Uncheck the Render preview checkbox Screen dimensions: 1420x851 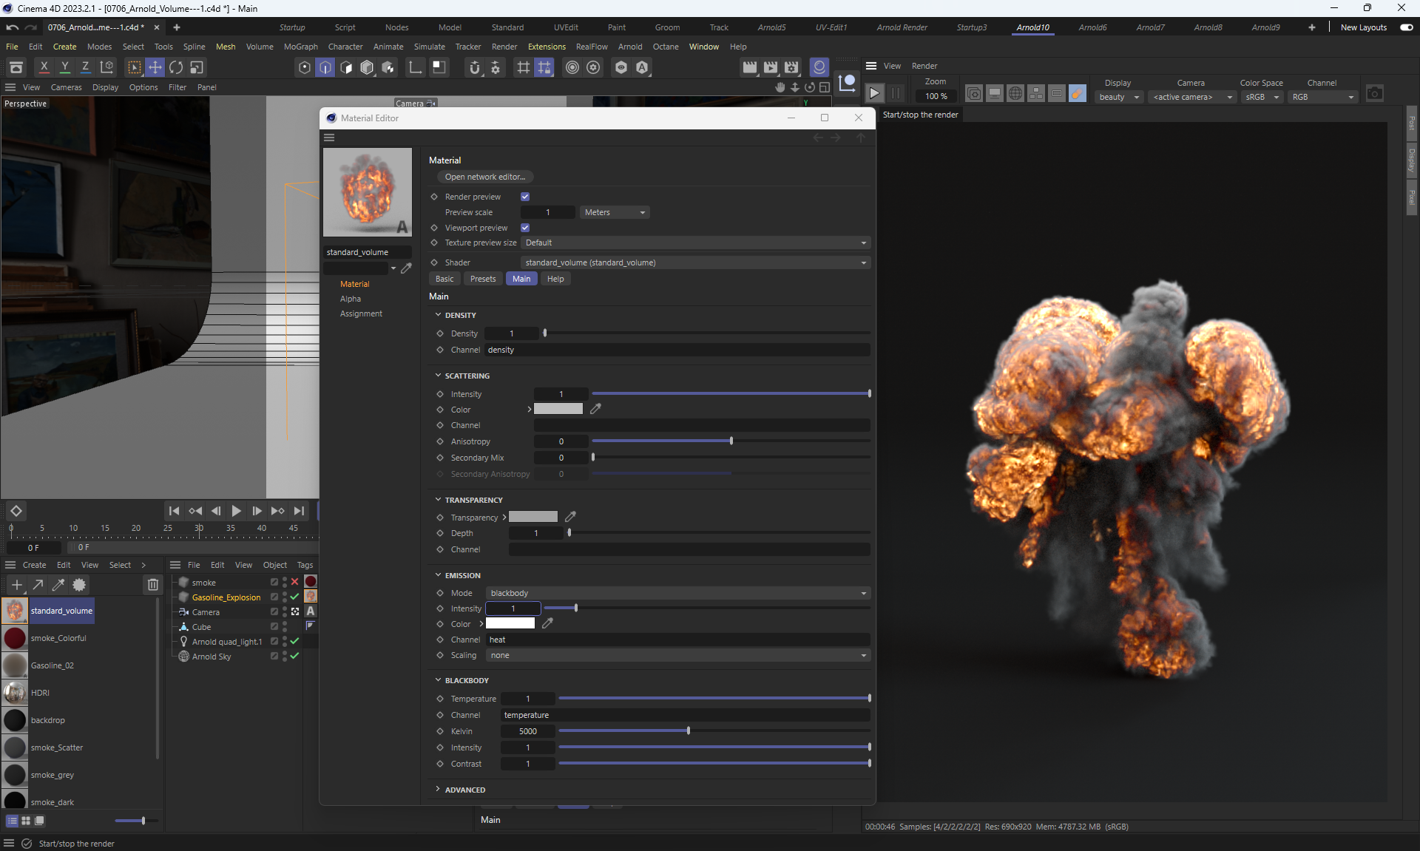pyautogui.click(x=525, y=197)
